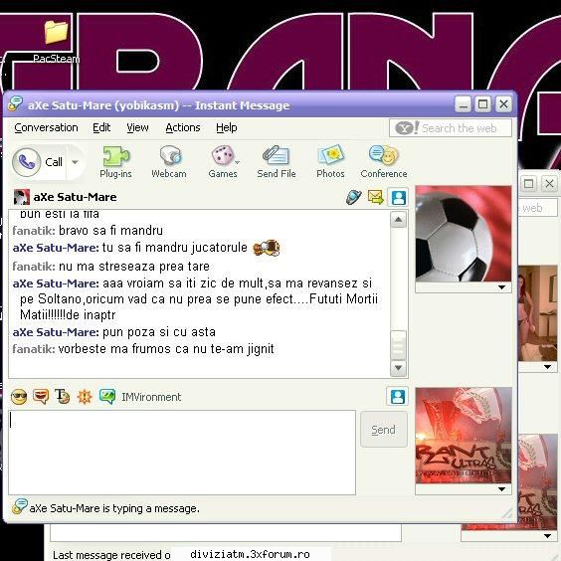561x561 pixels.
Task: Open dropdown under Ultras avatar image
Action: (x=501, y=489)
